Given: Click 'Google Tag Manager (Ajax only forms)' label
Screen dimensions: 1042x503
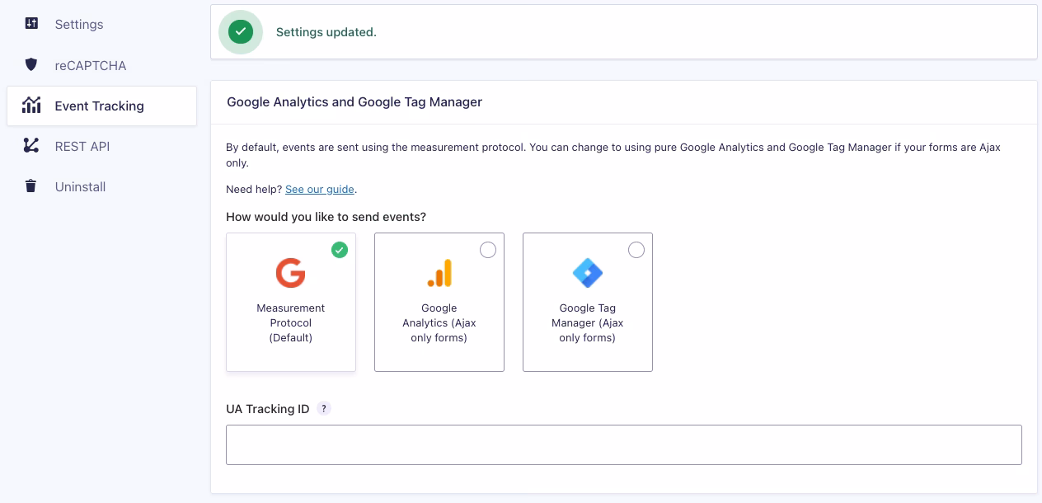Looking at the screenshot, I should coord(588,322).
